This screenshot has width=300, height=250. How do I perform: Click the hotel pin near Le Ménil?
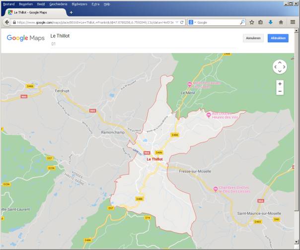189,84
